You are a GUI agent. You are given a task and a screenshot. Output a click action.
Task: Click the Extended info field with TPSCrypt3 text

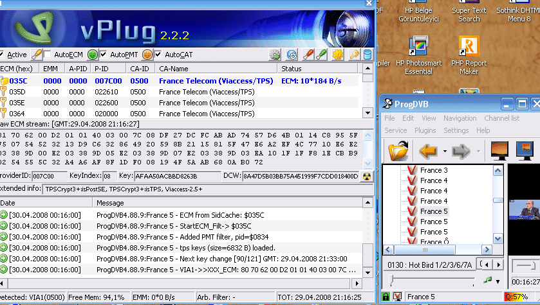tap(208, 189)
